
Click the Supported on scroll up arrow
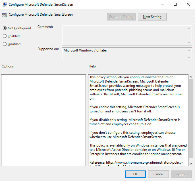[189, 50]
